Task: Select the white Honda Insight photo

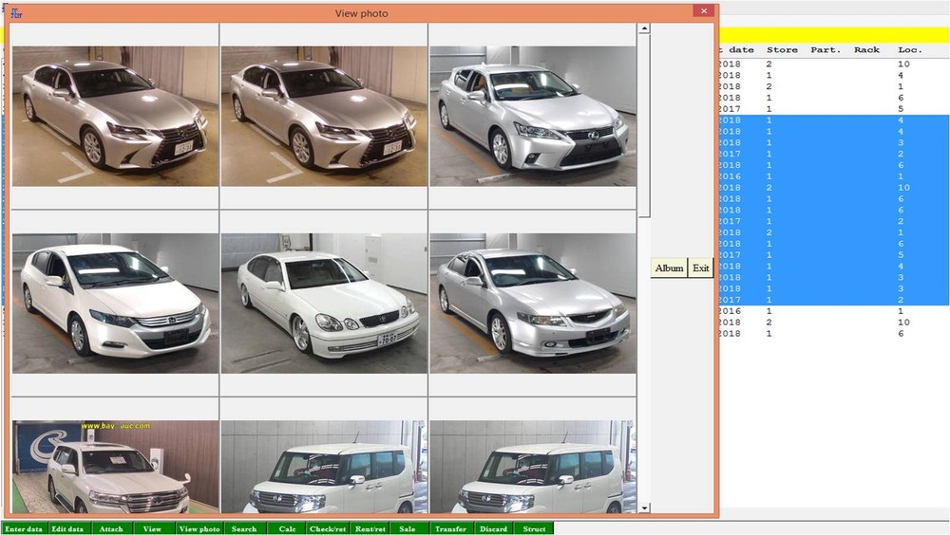Action: pos(115,304)
